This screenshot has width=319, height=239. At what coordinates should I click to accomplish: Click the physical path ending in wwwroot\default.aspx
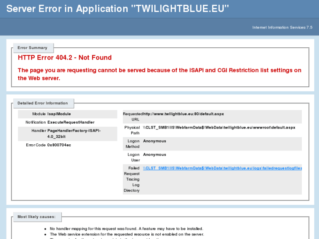219,128
